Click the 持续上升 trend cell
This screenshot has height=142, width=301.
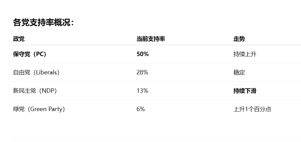tap(245, 54)
